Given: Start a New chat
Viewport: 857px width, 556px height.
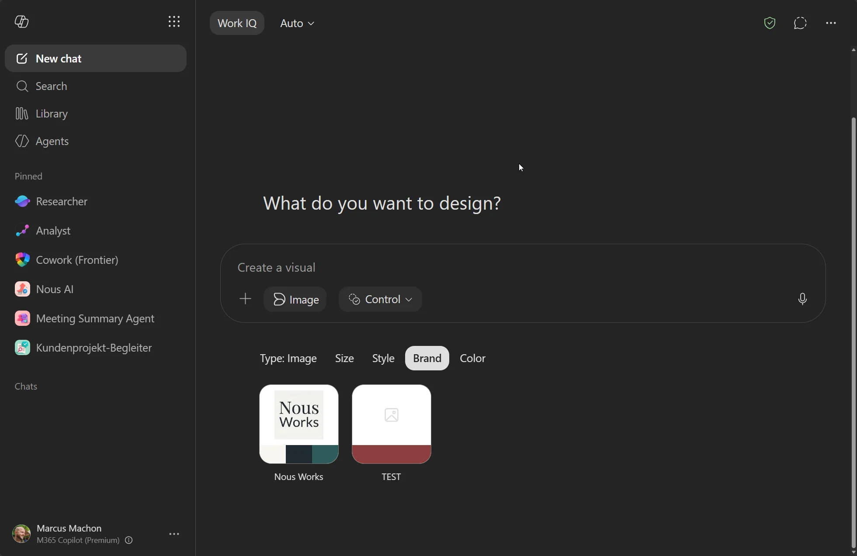Looking at the screenshot, I should pos(96,58).
